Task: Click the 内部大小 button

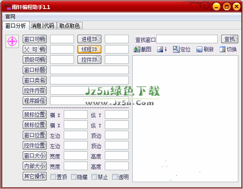Action: point(35,166)
